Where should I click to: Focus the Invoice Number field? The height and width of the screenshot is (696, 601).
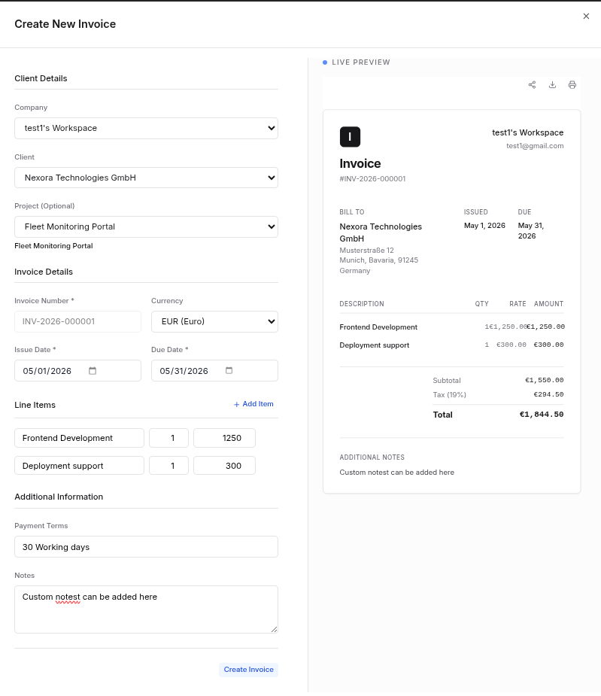click(x=77, y=321)
